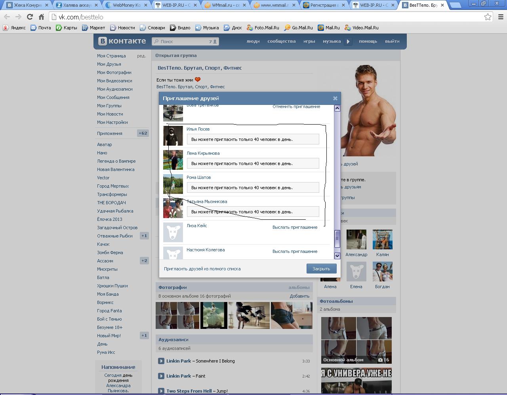Open the Музыка bookmark
Image resolution: width=507 pixels, height=395 pixels.
[x=207, y=28]
